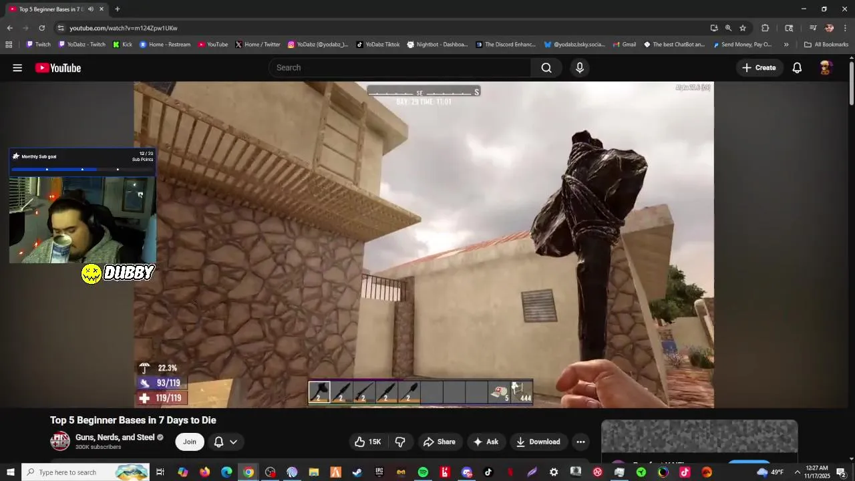Dislike the video with thumbs down

click(x=400, y=442)
